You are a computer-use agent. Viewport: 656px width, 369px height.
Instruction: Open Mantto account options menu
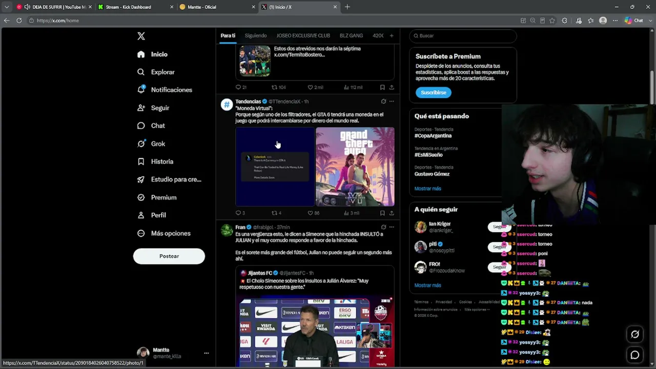coord(206,353)
